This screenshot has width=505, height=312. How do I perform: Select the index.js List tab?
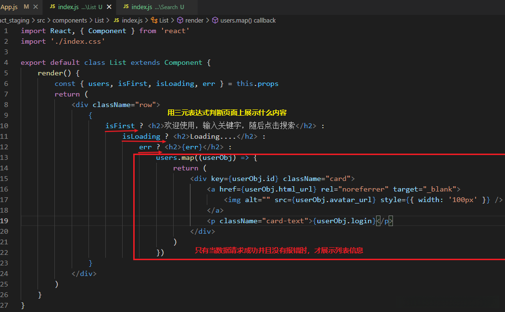tap(80, 7)
